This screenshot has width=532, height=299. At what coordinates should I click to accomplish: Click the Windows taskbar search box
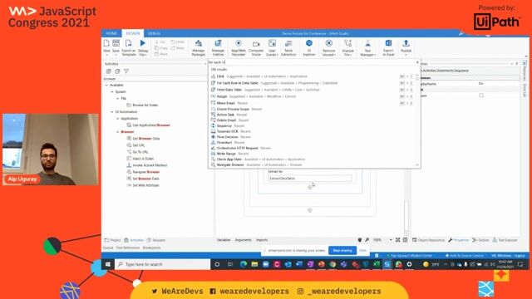(163, 264)
